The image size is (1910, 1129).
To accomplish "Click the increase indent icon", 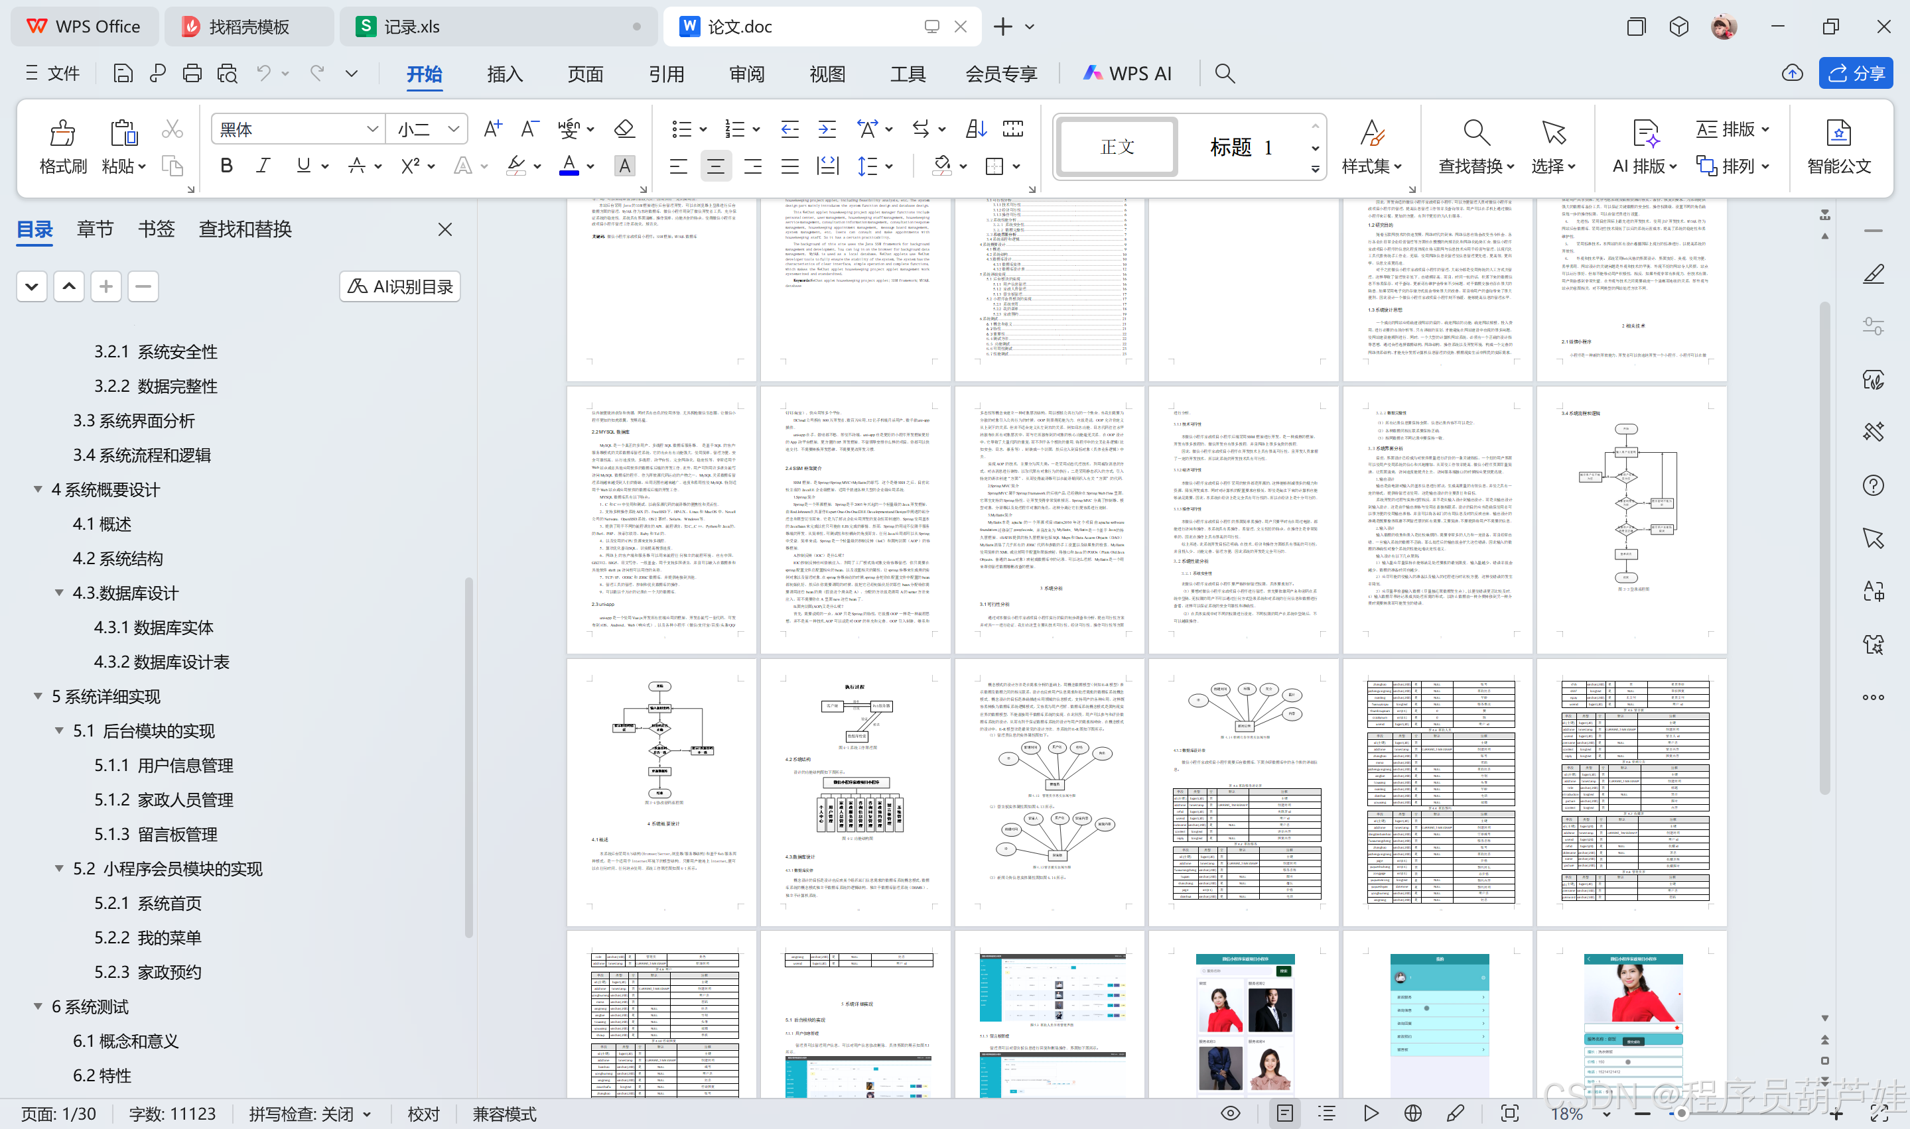I will pyautogui.click(x=827, y=129).
